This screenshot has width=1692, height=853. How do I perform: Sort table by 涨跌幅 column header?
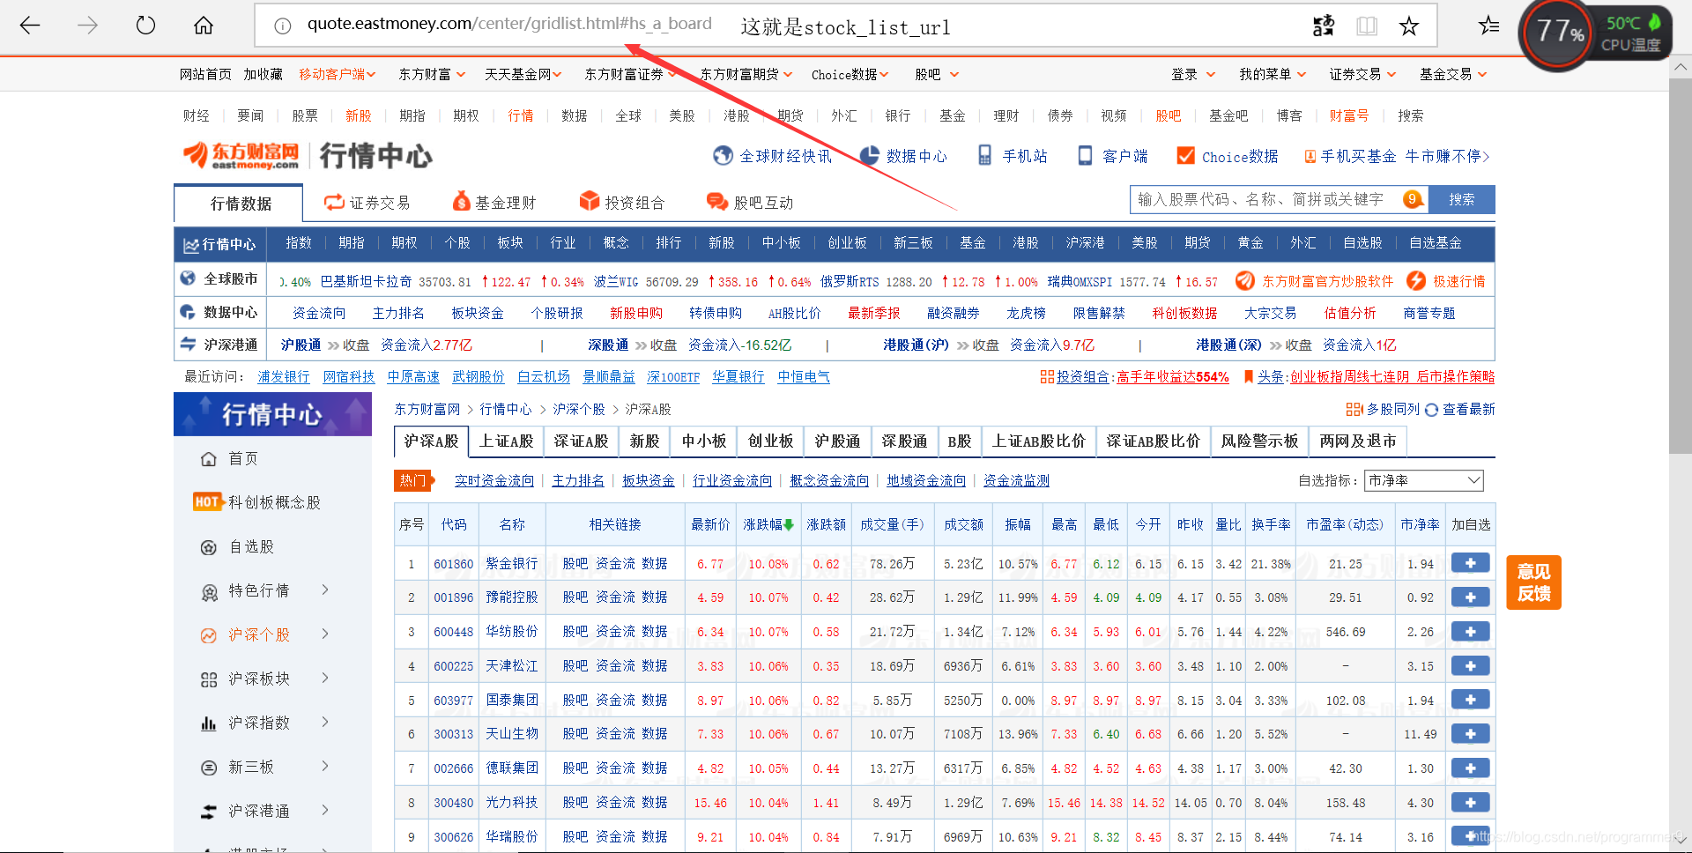(x=768, y=525)
